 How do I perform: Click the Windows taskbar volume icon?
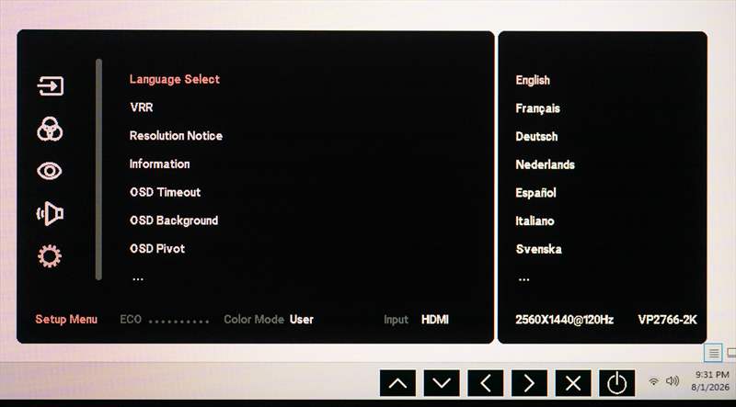click(673, 380)
